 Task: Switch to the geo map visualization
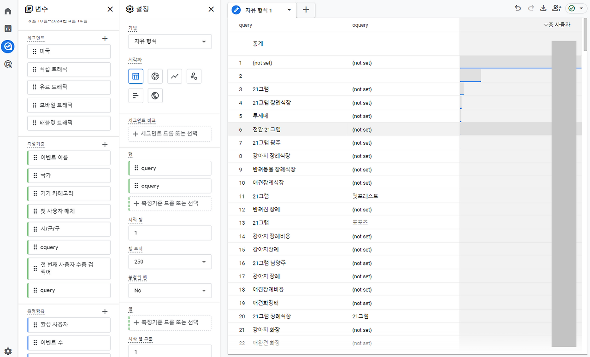click(x=155, y=95)
